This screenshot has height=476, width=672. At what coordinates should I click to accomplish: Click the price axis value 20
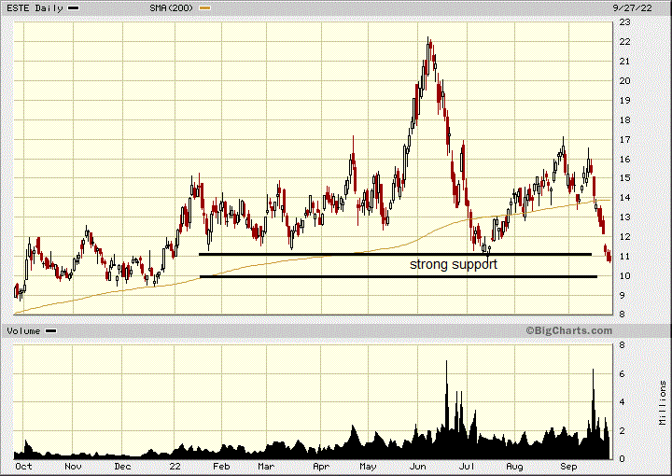(x=624, y=80)
